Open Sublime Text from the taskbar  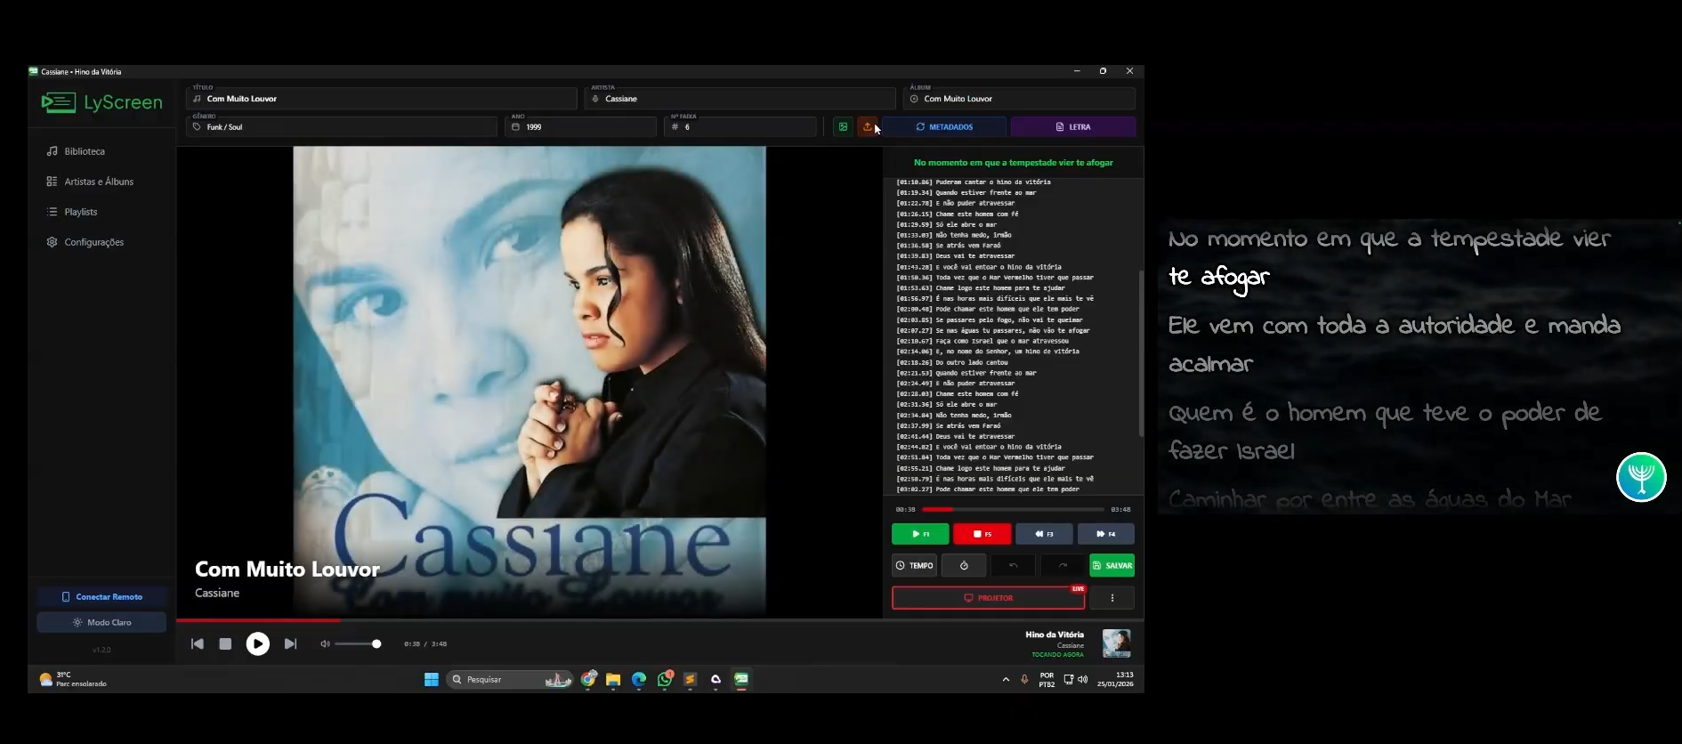[x=690, y=680]
